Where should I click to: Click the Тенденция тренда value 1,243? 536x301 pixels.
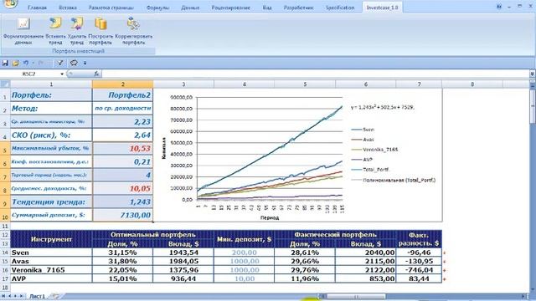123,202
